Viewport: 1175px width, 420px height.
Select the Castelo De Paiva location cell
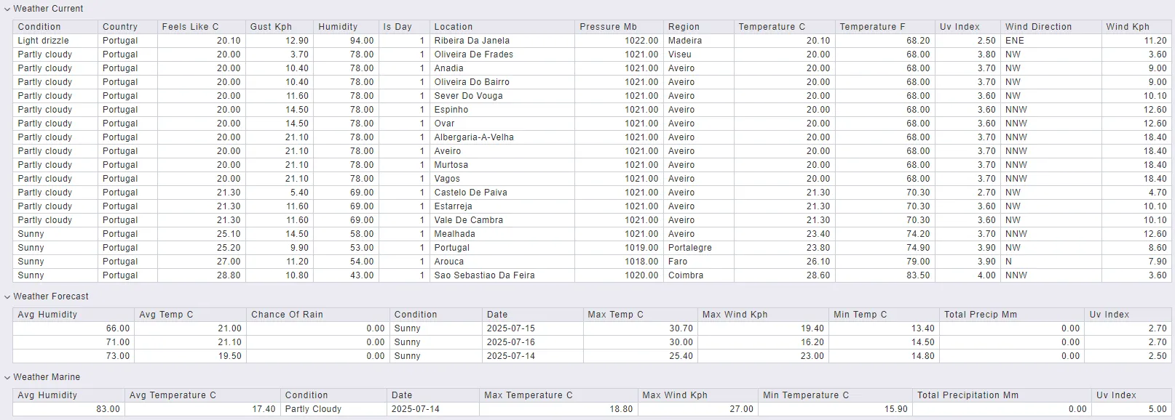click(x=502, y=193)
